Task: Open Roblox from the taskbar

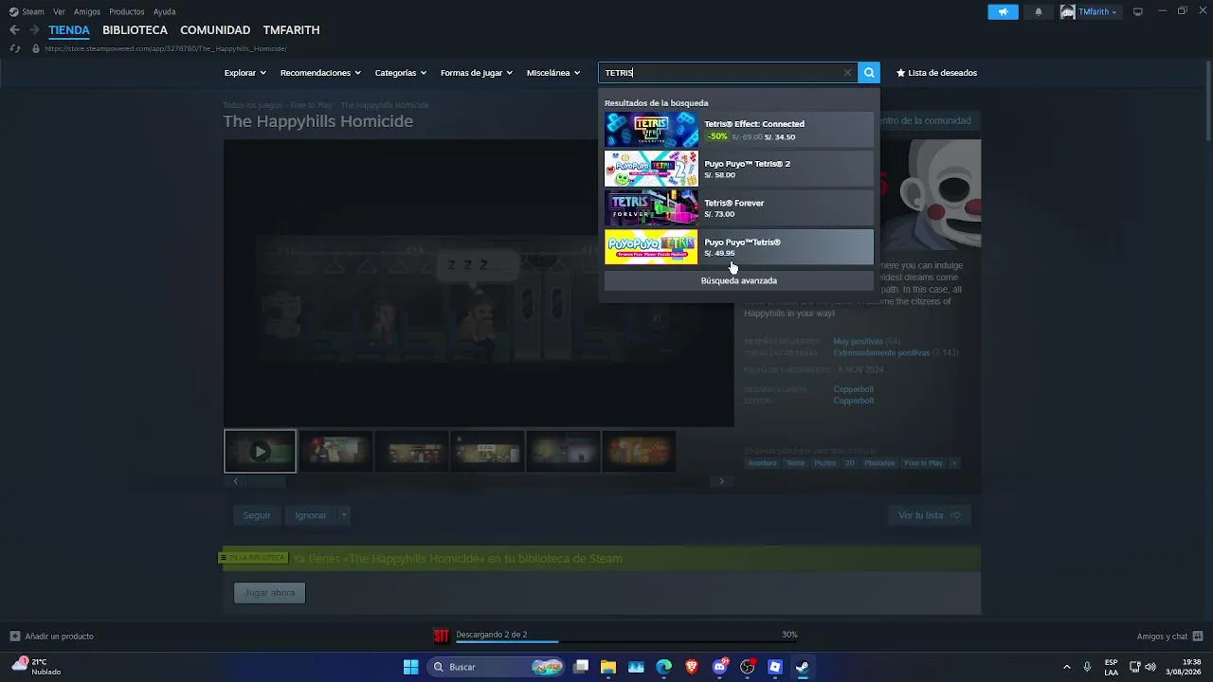Action: point(774,667)
